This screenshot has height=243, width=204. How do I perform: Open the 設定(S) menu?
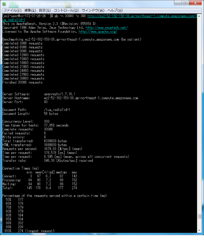[x=45, y=10]
